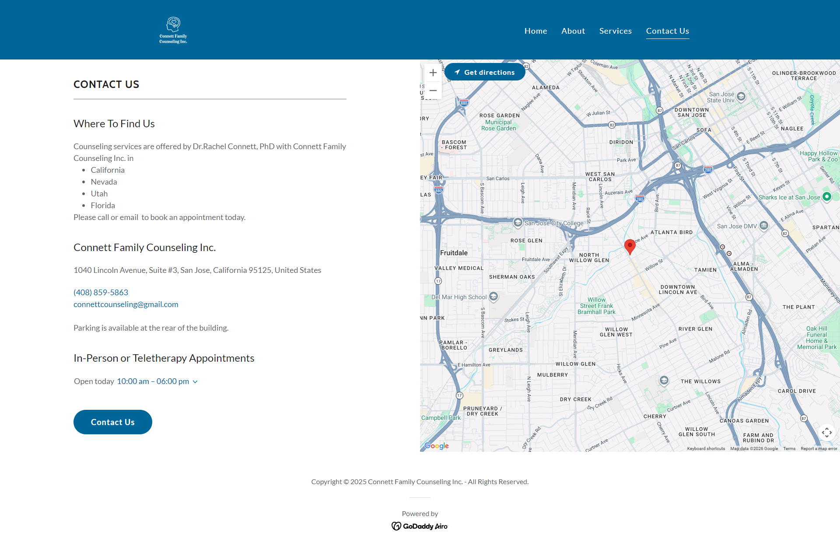The width and height of the screenshot is (840, 555).
Task: Click the Oak Hill Funeral Home label
Action: (x=817, y=338)
